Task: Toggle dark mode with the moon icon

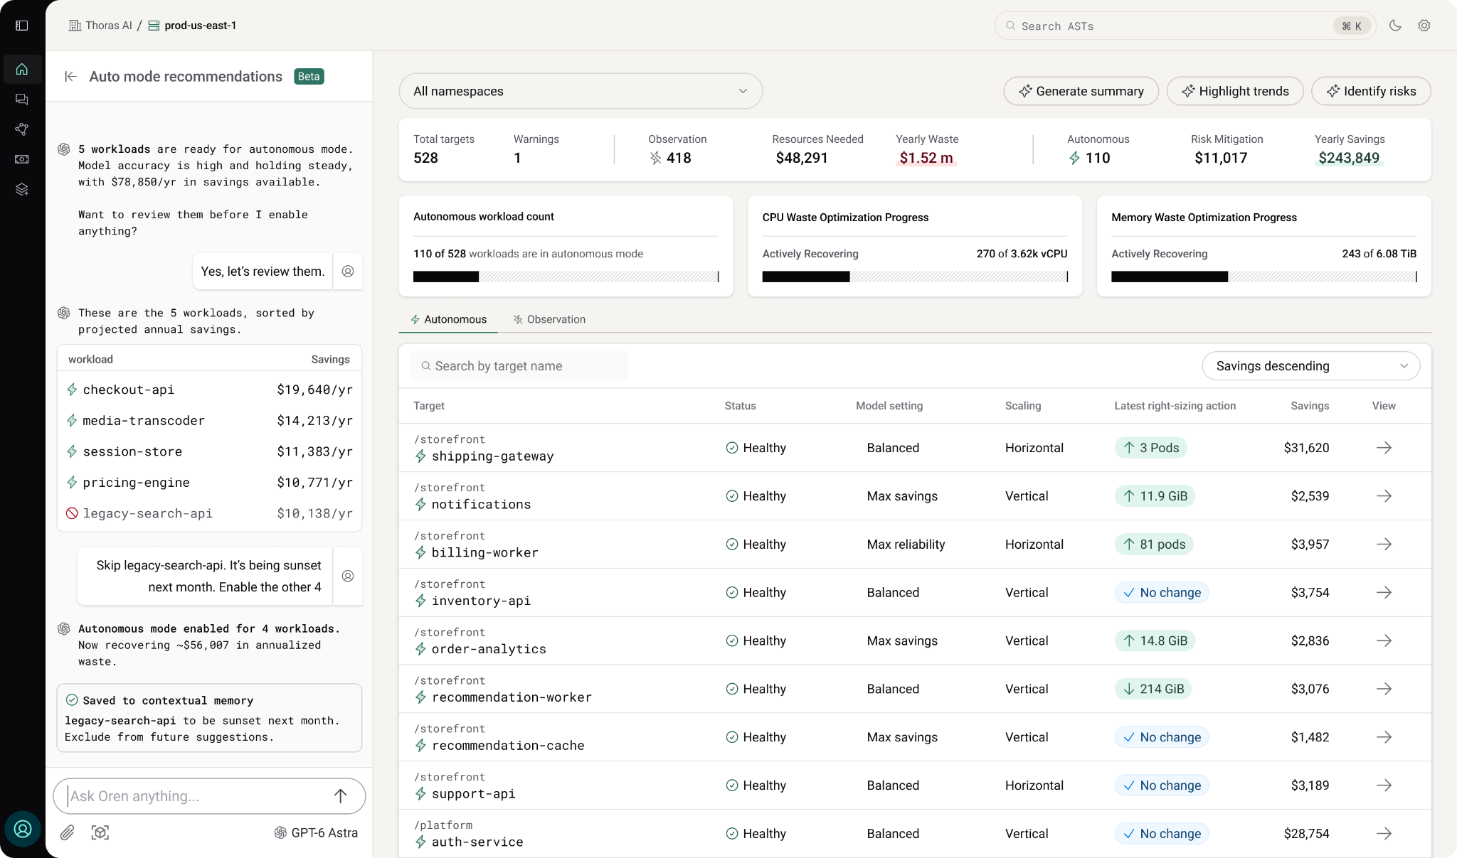Action: (x=1395, y=26)
